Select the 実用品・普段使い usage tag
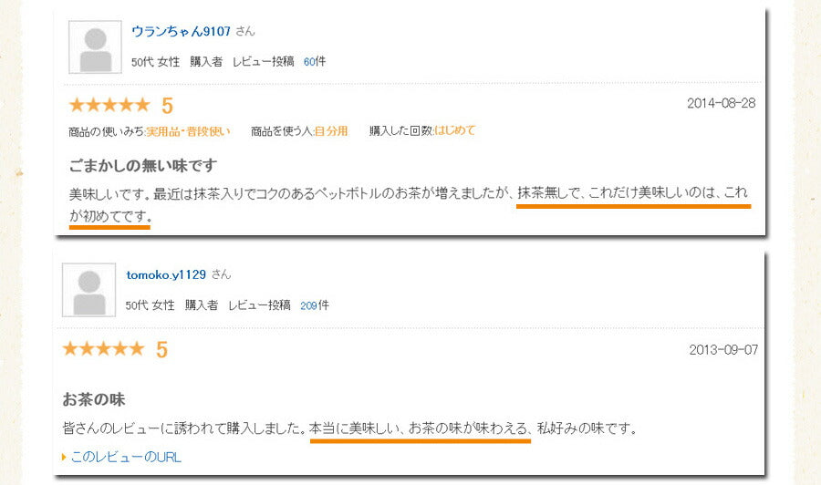This screenshot has height=485, width=821. (x=187, y=131)
